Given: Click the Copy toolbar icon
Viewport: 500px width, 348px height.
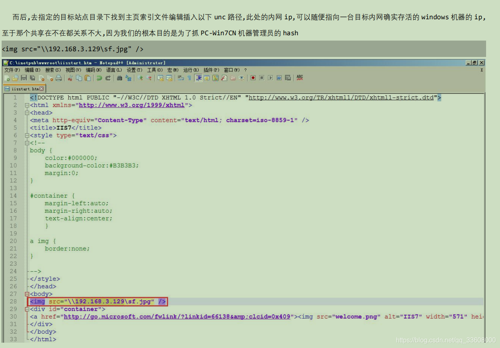Looking at the screenshot, I should pyautogui.click(x=79, y=78).
